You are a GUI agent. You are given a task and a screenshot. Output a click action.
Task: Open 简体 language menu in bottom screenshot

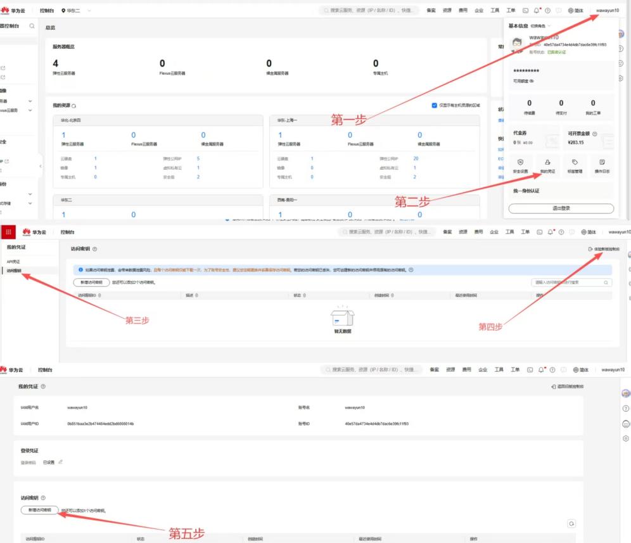[x=581, y=369]
